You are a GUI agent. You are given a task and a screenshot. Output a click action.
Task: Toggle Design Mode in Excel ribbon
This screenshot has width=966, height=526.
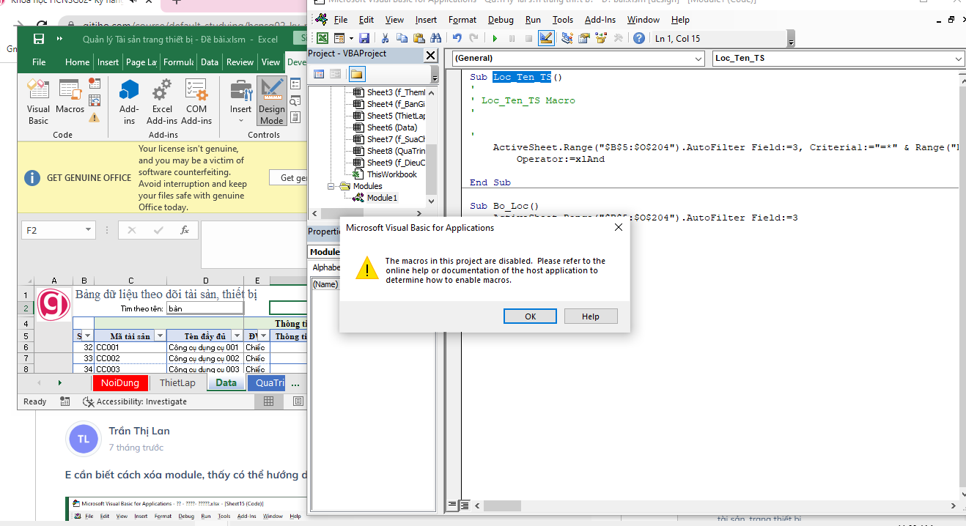[x=271, y=101]
